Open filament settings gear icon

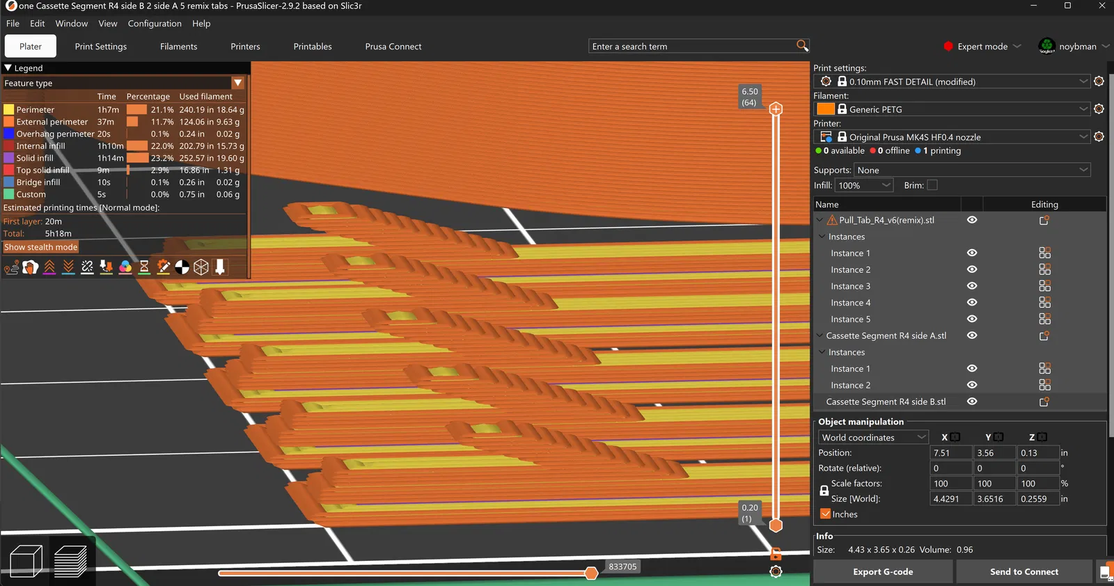[x=1099, y=109]
